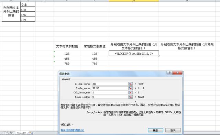The height and width of the screenshot is (135, 220).
Task: Confirm the VLOOKUP arguments with 确定
Action: pos(155,131)
